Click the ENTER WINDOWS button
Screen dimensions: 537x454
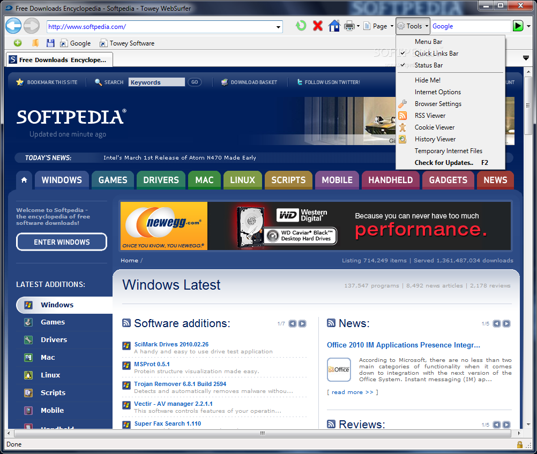pos(62,242)
